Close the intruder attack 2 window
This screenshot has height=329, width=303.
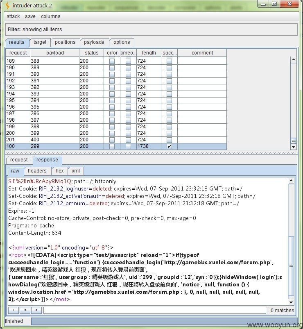click(289, 4)
